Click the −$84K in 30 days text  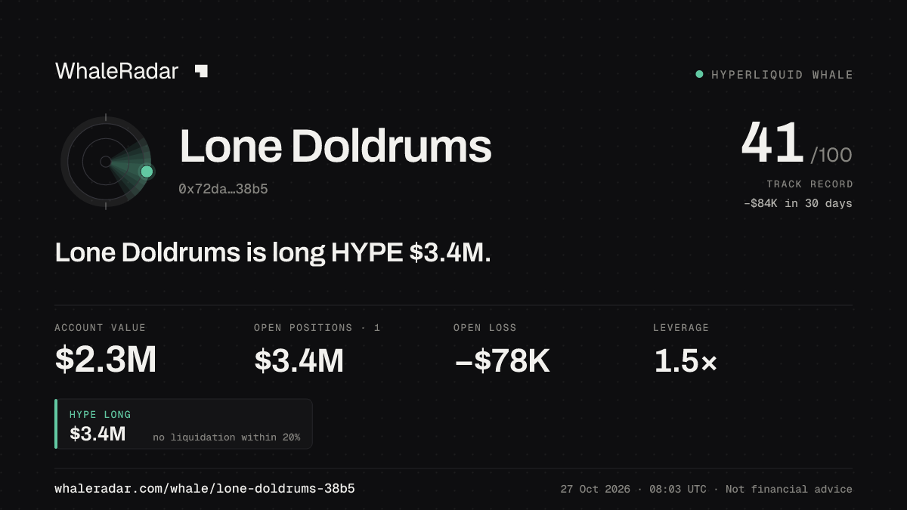click(798, 203)
